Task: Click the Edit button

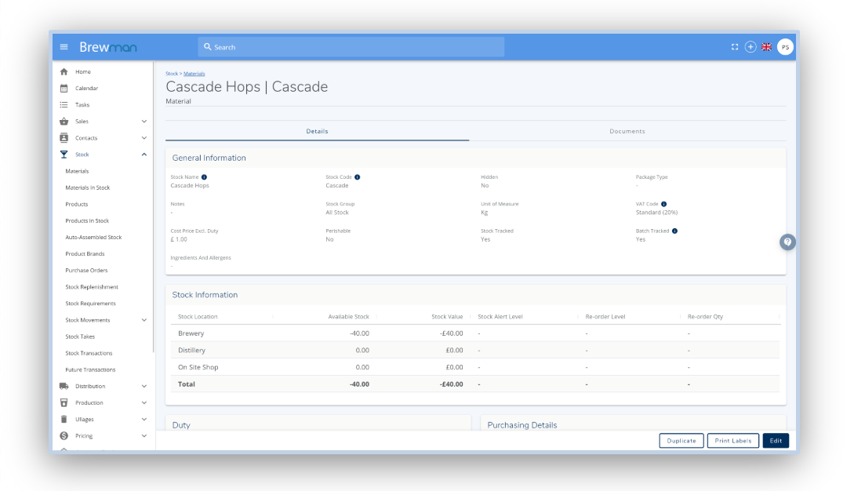Action: pos(776,441)
